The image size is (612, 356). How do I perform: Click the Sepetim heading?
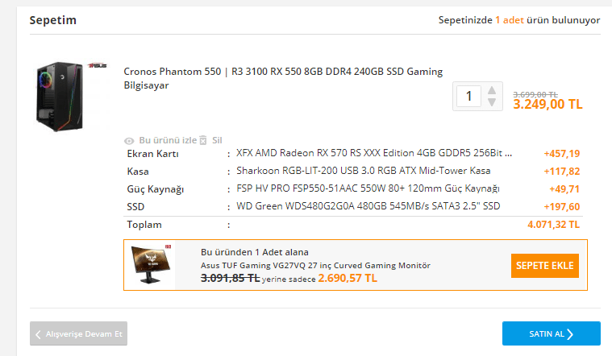click(53, 20)
